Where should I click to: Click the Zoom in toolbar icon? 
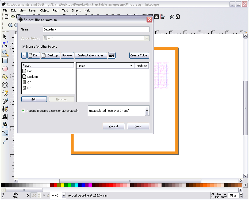[10, 25]
